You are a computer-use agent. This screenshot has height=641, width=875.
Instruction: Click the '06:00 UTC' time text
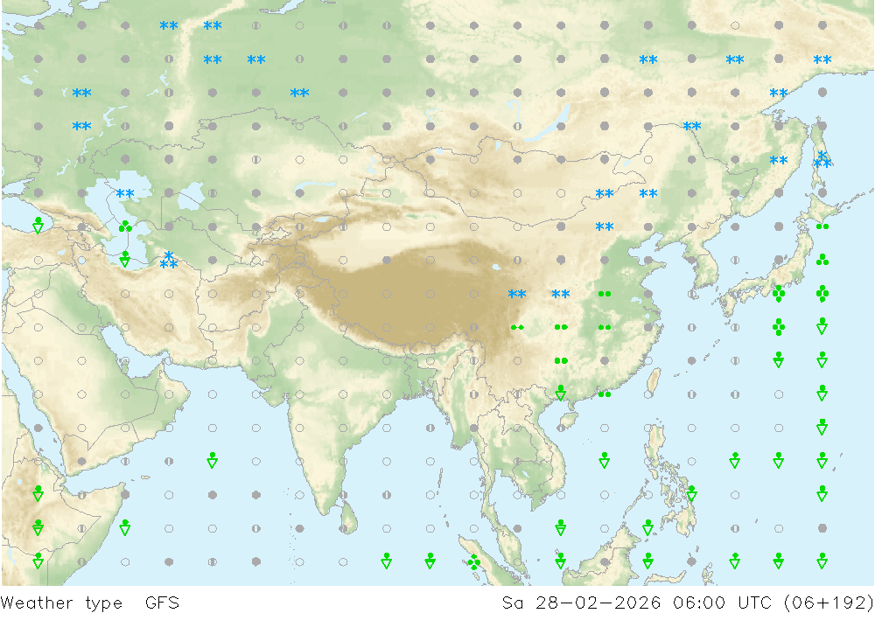click(x=722, y=603)
